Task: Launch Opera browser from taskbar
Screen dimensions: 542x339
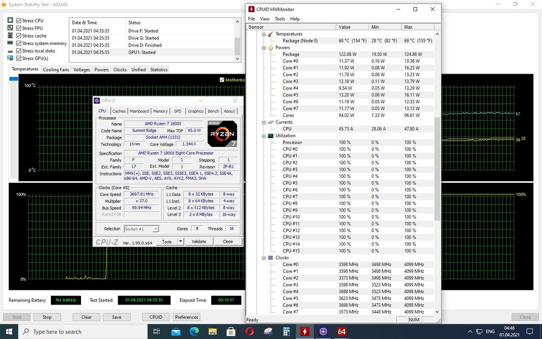Action: (250, 332)
